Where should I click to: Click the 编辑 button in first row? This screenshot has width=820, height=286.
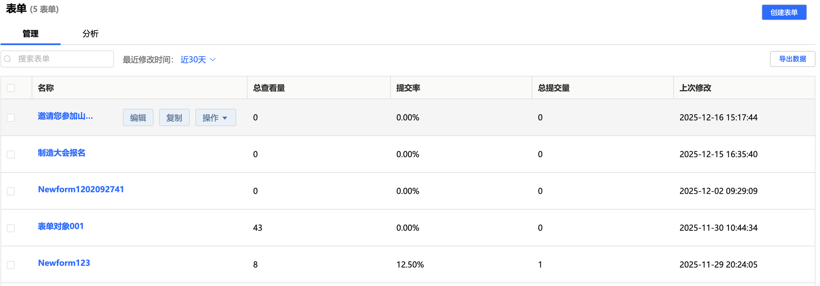click(138, 118)
